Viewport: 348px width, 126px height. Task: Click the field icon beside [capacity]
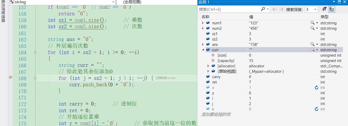point(213,61)
